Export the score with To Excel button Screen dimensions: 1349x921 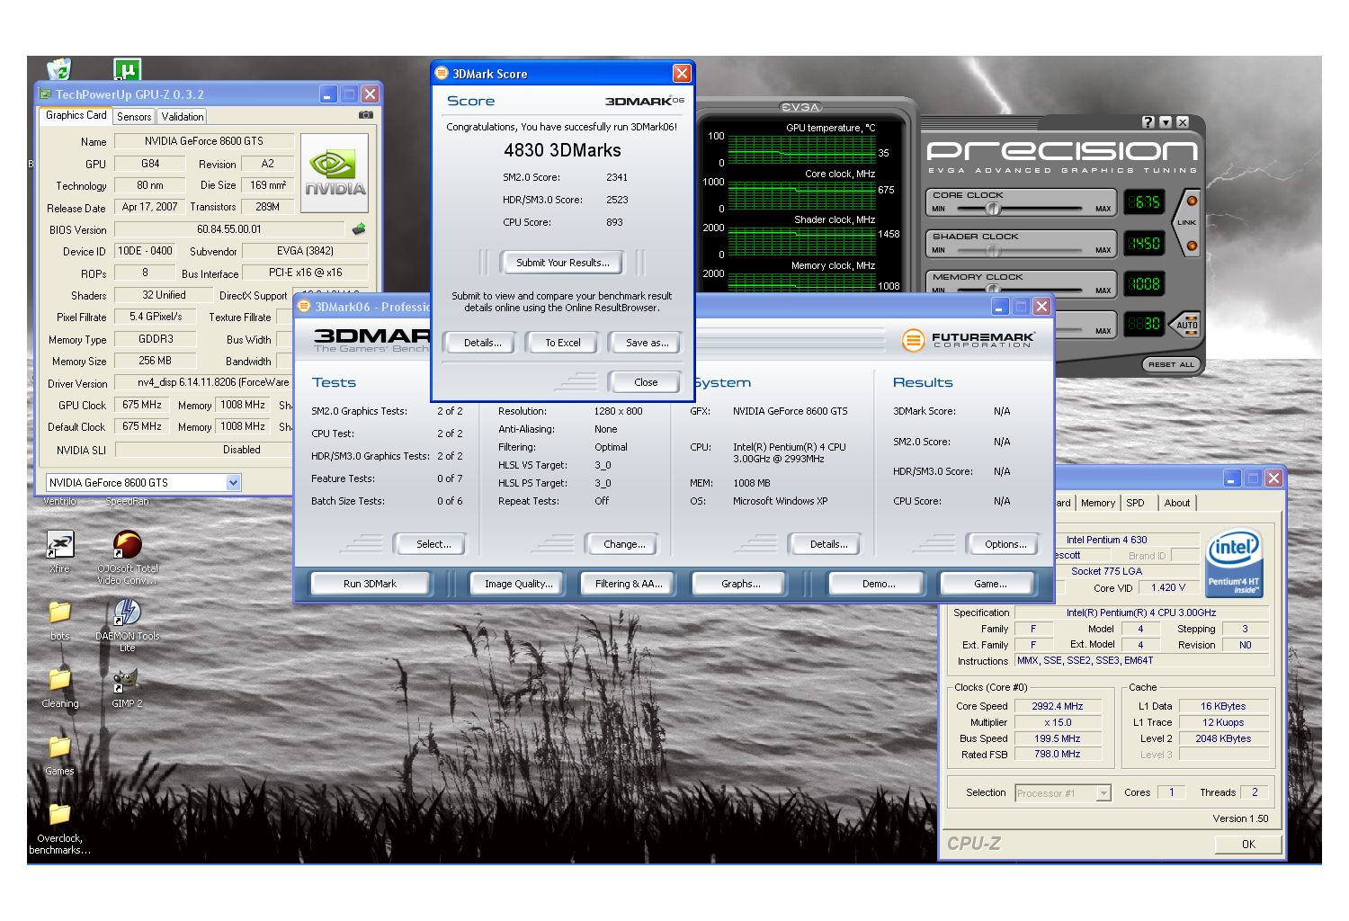tap(563, 343)
